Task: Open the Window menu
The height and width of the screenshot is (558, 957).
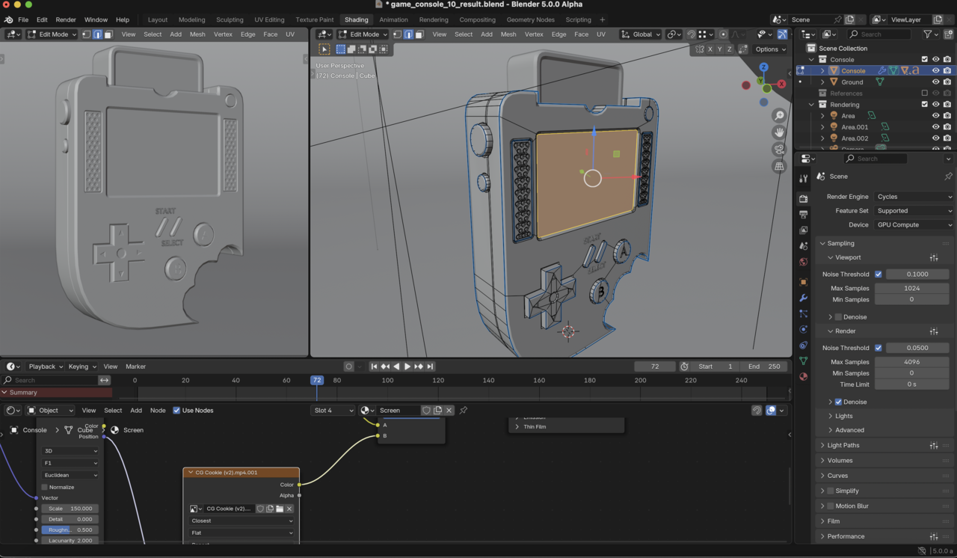Action: tap(96, 19)
